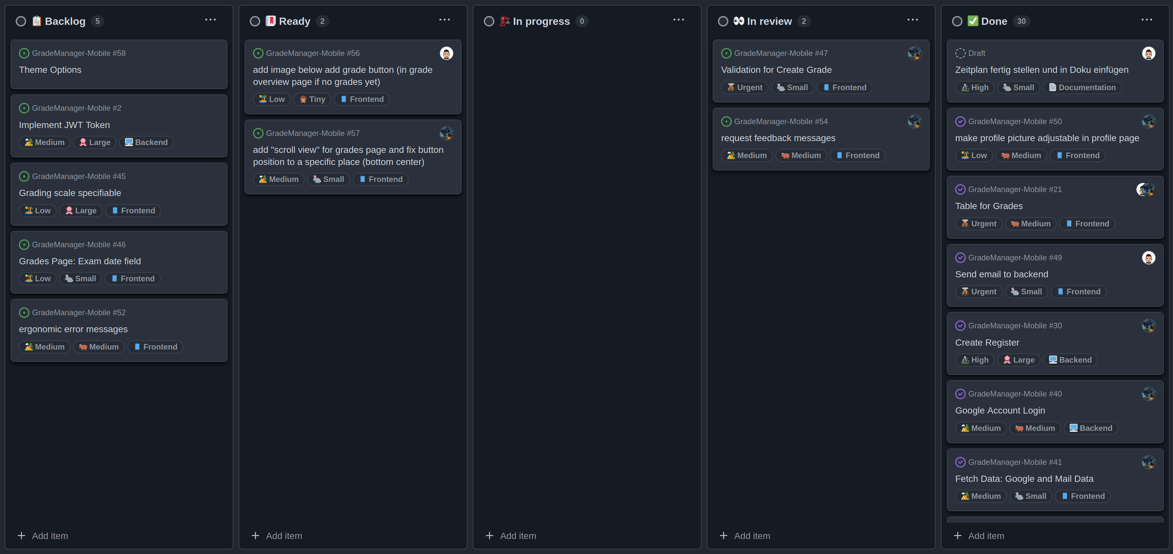The width and height of the screenshot is (1173, 554).
Task: Click Backend label on Implement JWT Token
Action: point(146,142)
